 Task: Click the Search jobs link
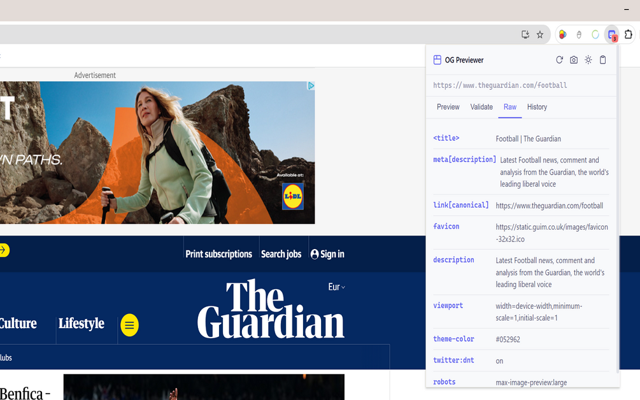tap(281, 254)
